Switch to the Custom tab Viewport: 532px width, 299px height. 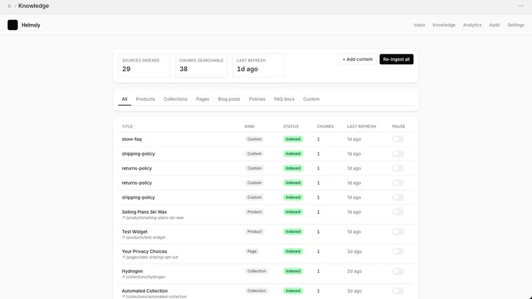point(311,99)
